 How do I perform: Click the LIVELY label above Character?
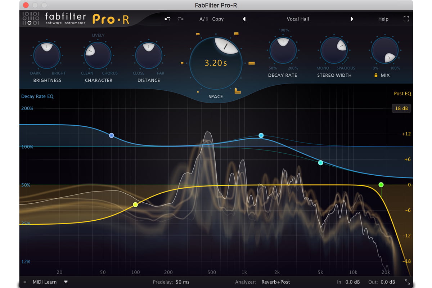coord(98,35)
